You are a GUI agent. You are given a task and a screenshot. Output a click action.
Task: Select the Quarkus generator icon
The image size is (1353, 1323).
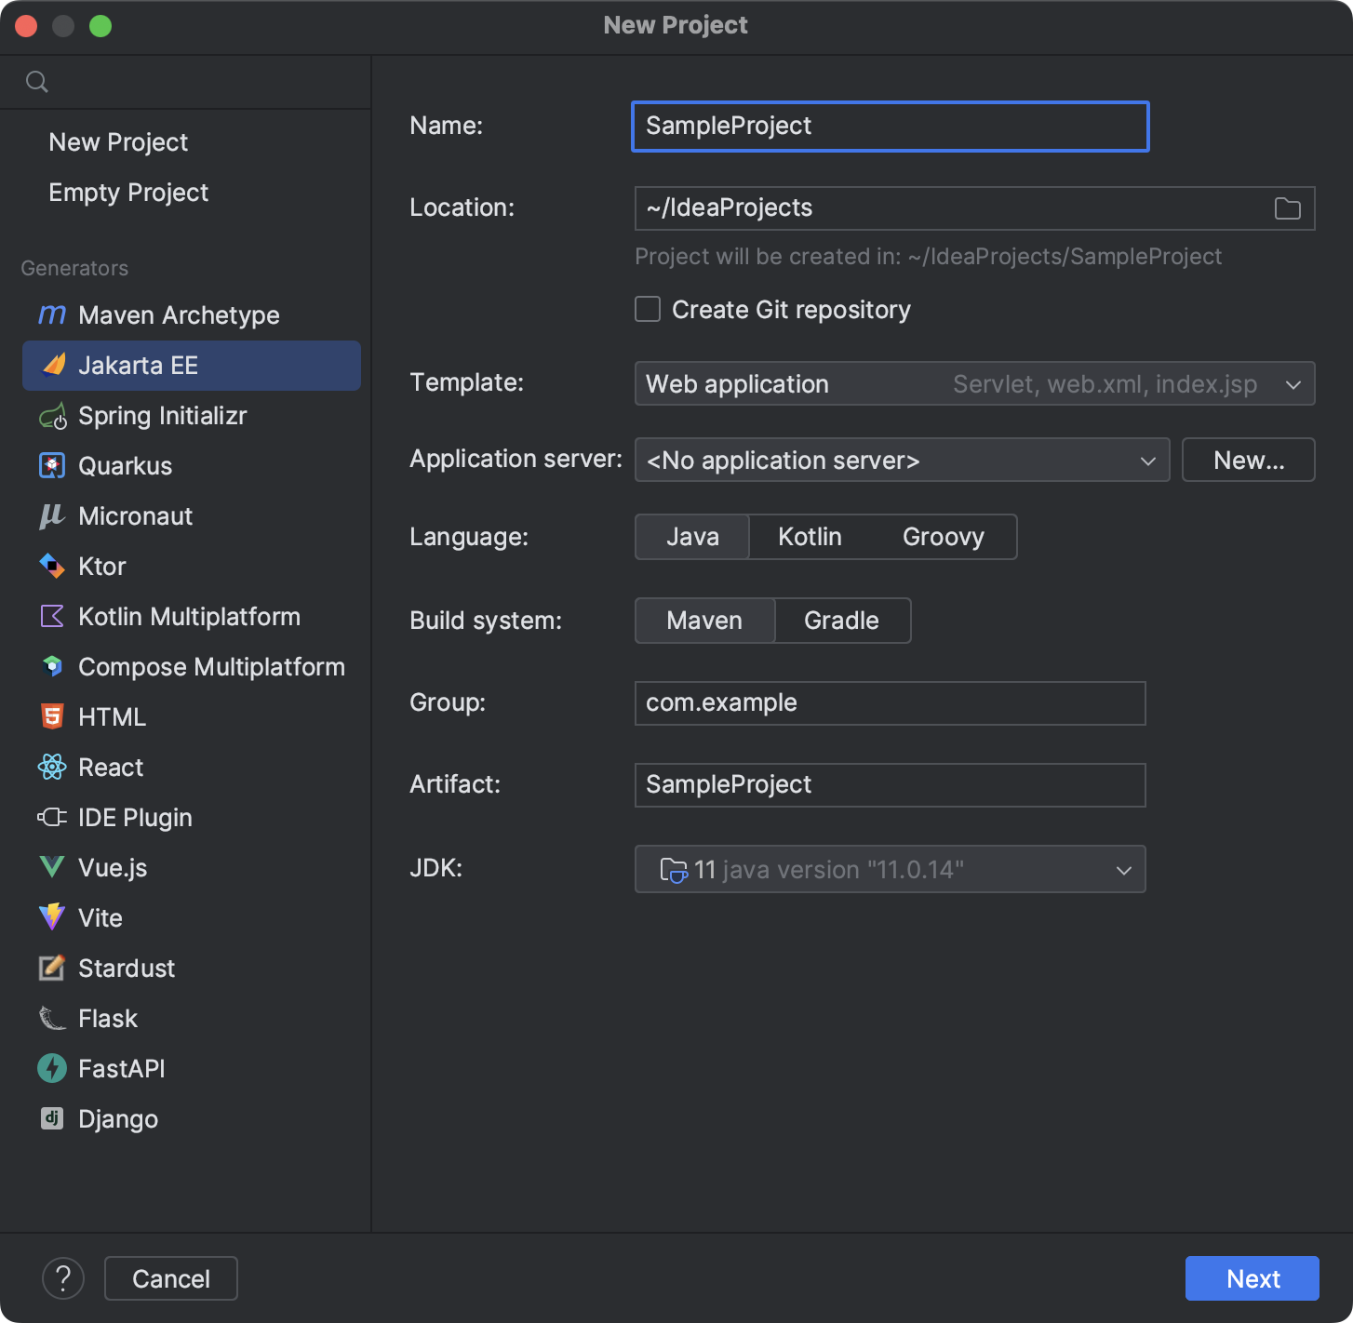(x=52, y=465)
